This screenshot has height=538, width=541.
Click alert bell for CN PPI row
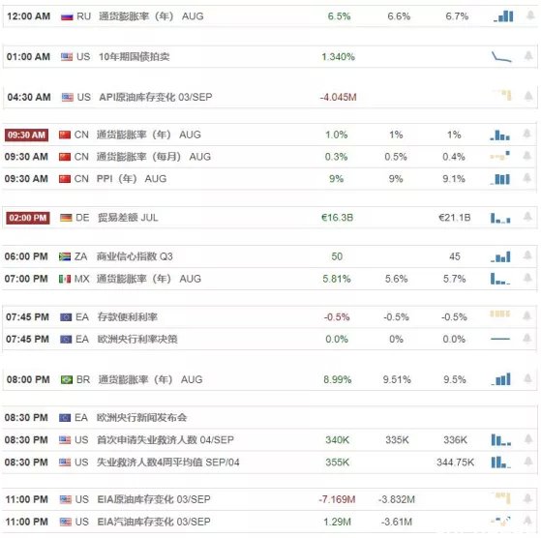click(527, 178)
